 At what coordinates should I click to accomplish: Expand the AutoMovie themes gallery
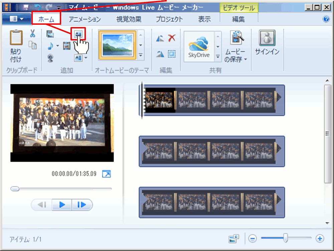(x=141, y=55)
